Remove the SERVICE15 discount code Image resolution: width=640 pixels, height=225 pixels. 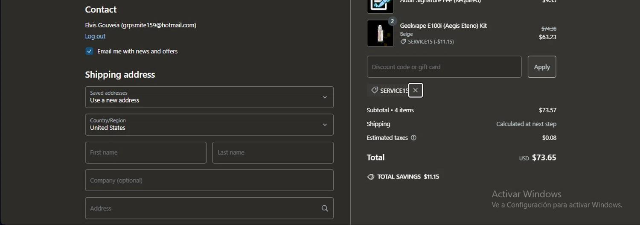(x=416, y=90)
